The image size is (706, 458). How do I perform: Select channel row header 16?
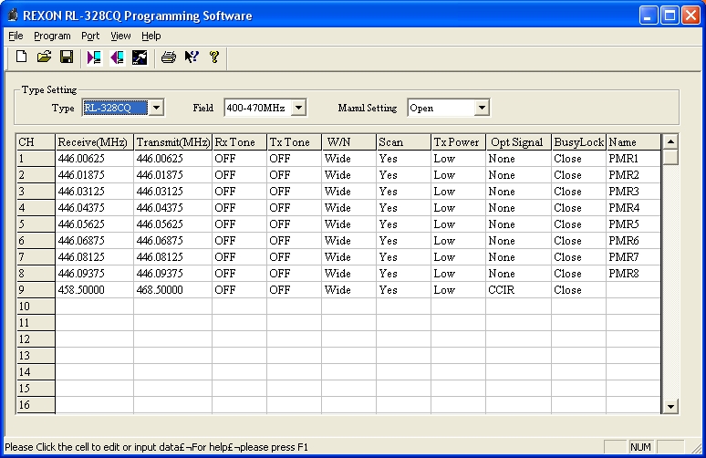[36, 405]
